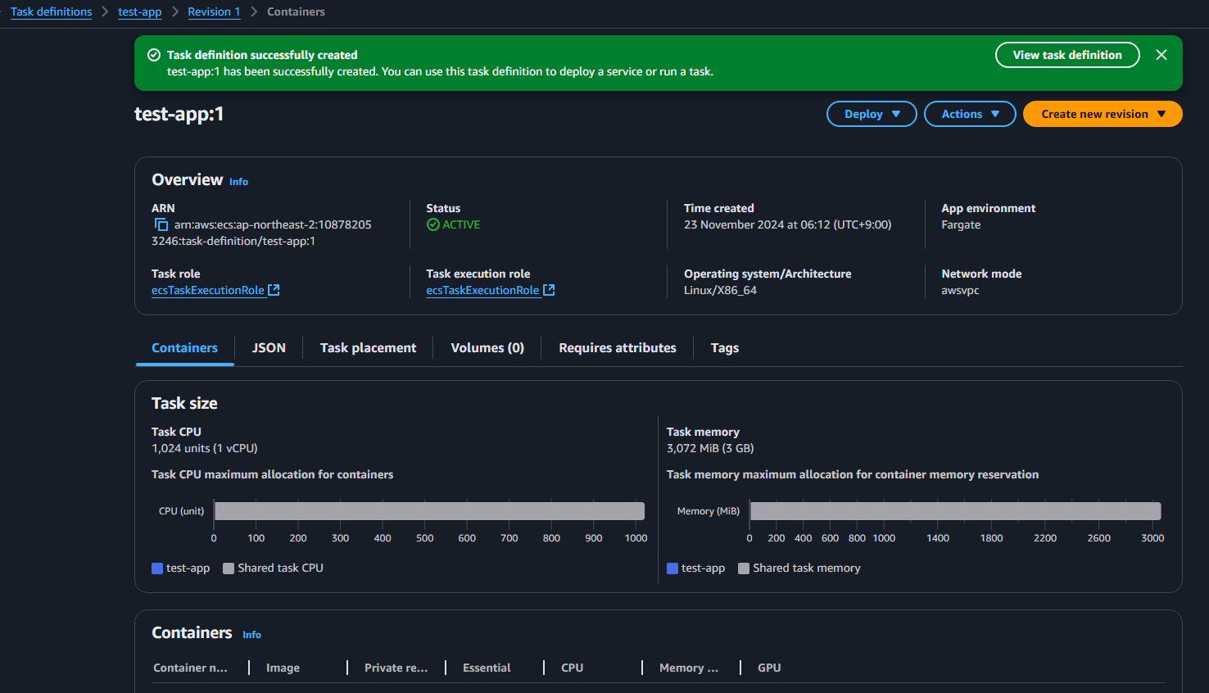Viewport: 1209px width, 693px height.
Task: Click the blue test-app CPU legend swatch
Action: tap(157, 568)
